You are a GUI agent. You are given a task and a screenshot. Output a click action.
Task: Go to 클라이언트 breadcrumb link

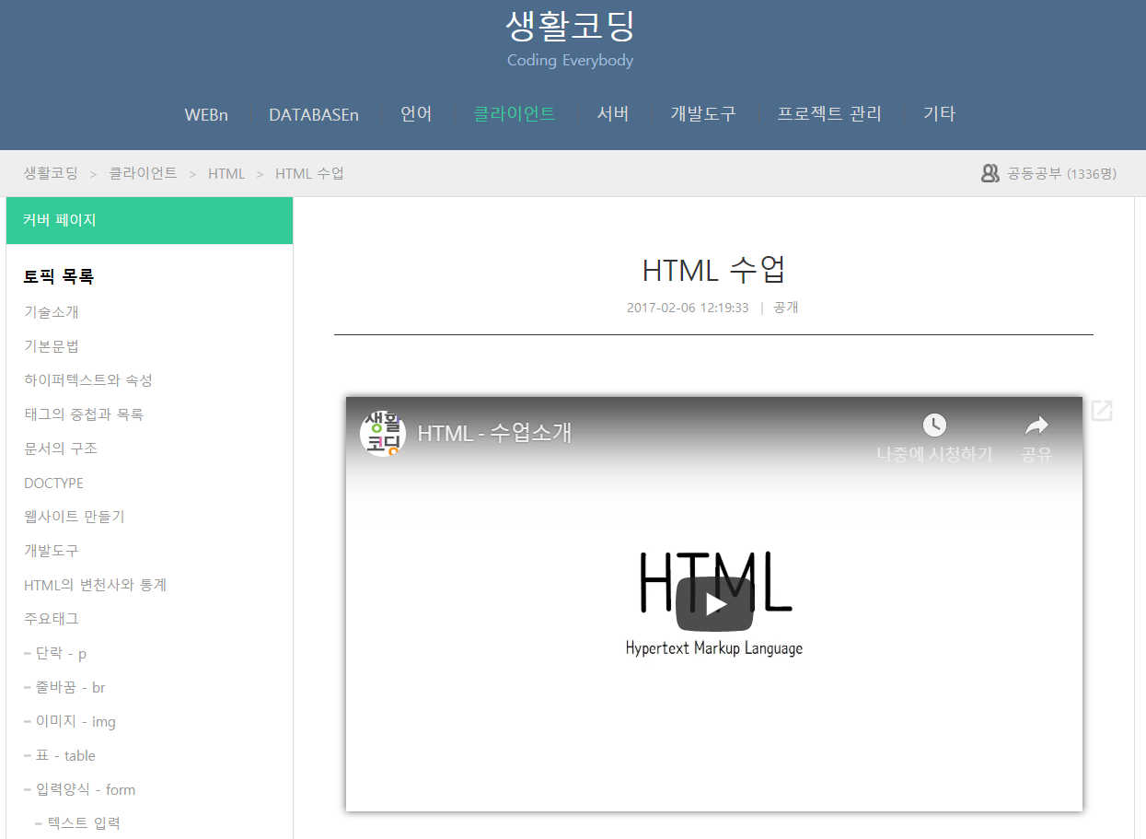143,173
